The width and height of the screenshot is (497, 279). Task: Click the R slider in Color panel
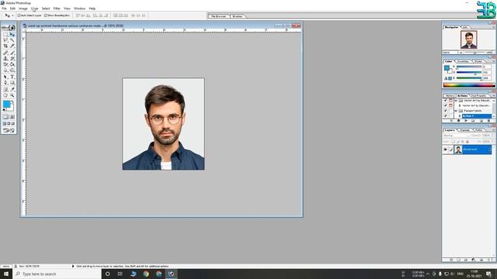click(469, 67)
